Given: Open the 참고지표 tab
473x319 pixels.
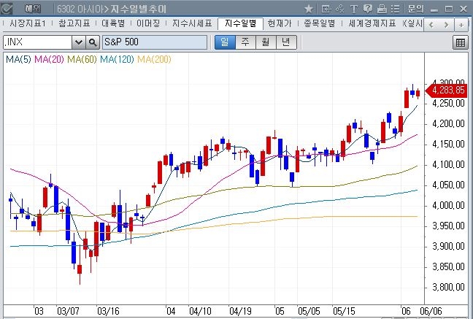Looking at the screenshot, I should click(x=74, y=23).
